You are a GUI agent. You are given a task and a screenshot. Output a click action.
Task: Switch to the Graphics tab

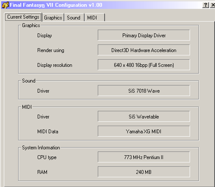click(x=53, y=18)
